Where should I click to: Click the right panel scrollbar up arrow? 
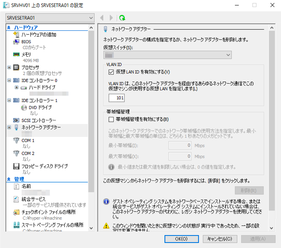(x=272, y=28)
